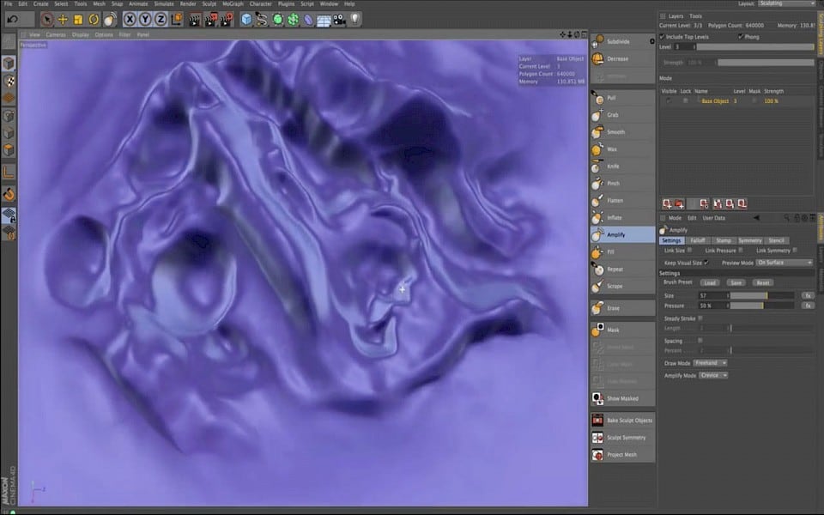Click the Cube primitive icon
The image size is (824, 515).
pyautogui.click(x=246, y=20)
